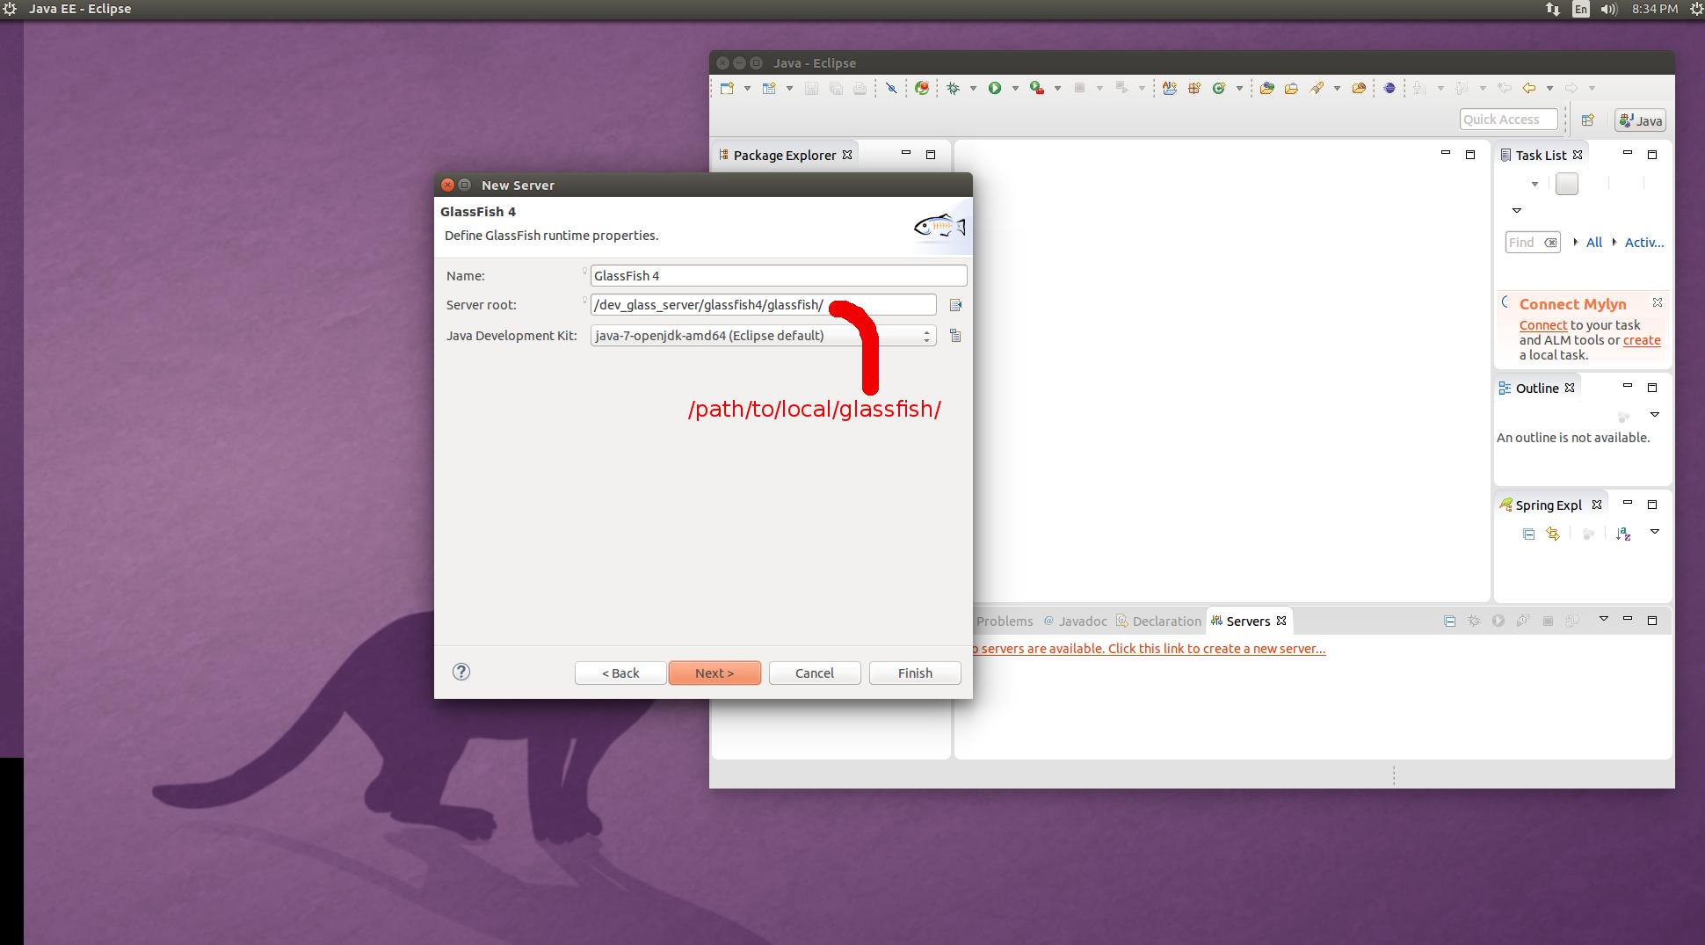The width and height of the screenshot is (1705, 945).
Task: Click the Skip All Breakpoints toolbar icon
Action: point(891,88)
